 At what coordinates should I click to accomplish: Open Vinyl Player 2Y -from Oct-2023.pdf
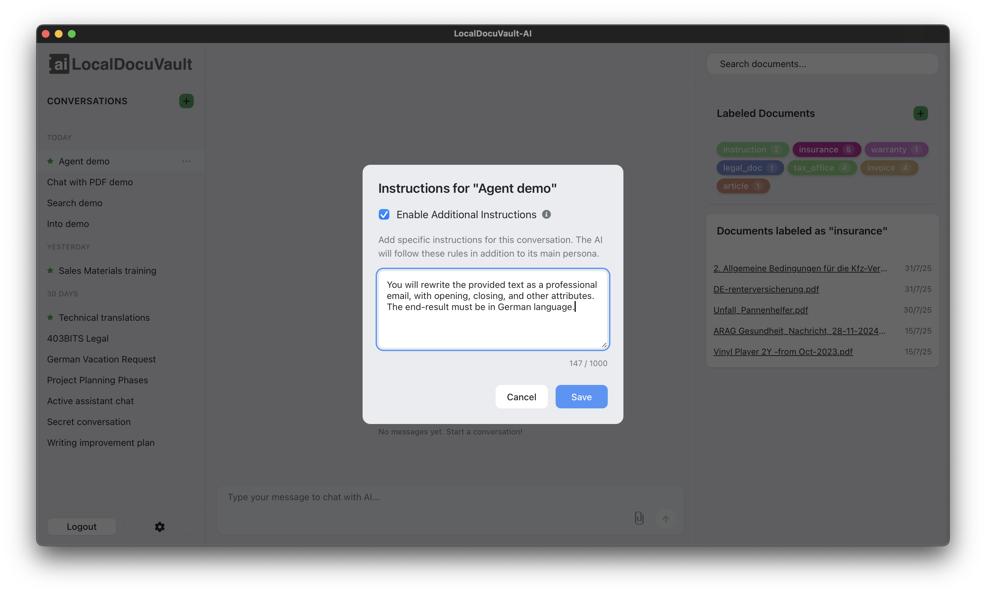[x=783, y=351]
